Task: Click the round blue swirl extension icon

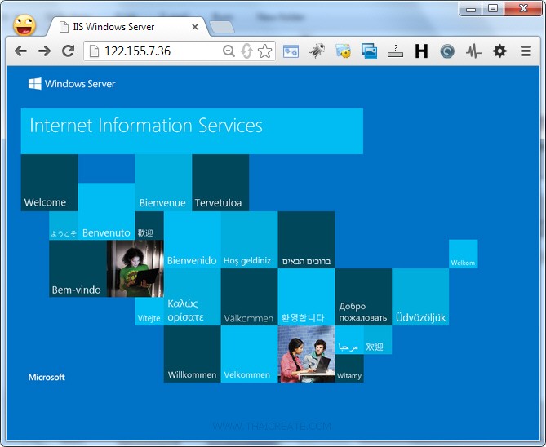Action: coord(447,51)
